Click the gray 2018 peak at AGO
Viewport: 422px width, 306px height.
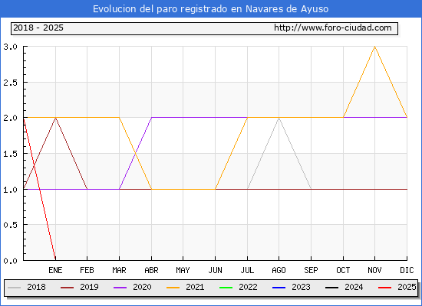pyautogui.click(x=279, y=118)
